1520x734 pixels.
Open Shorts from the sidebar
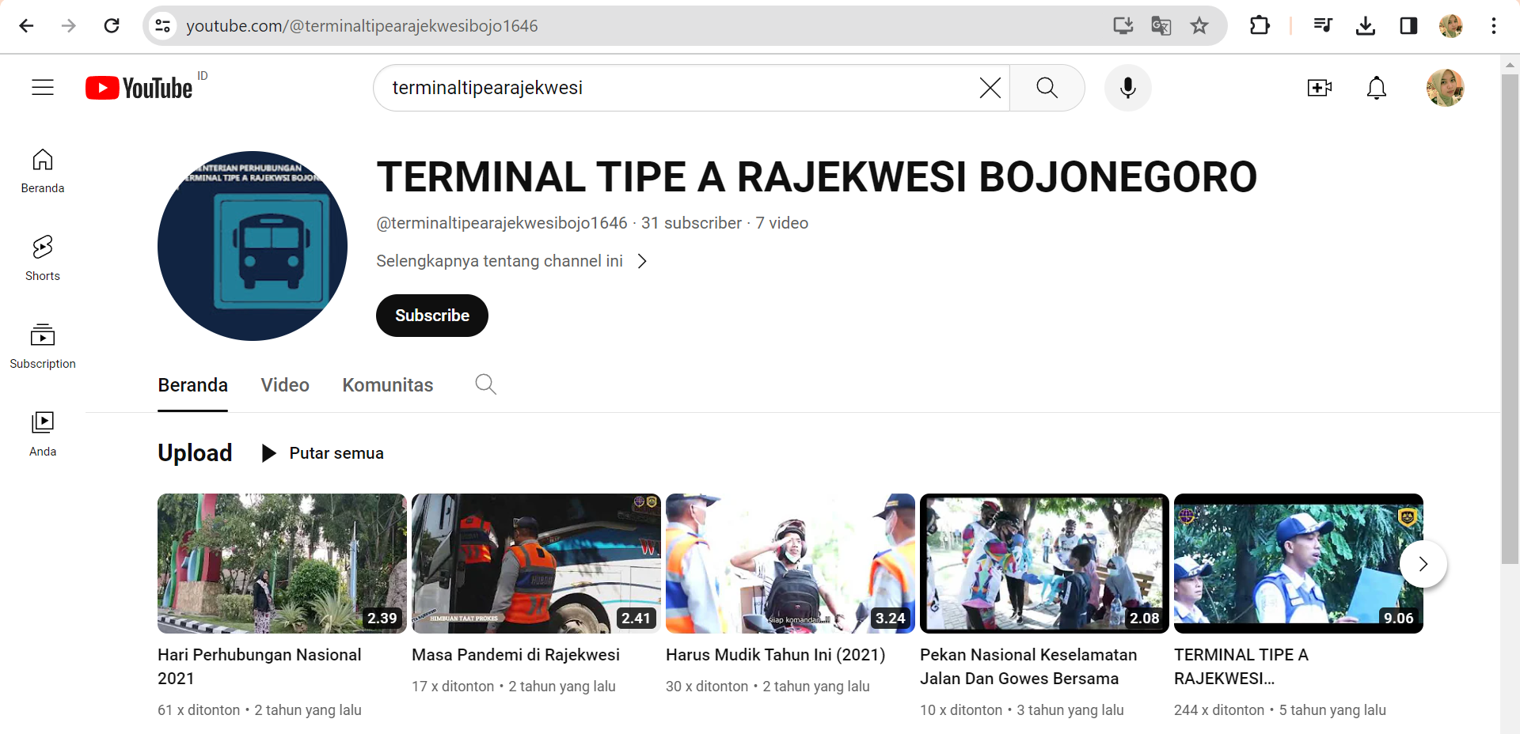point(43,258)
